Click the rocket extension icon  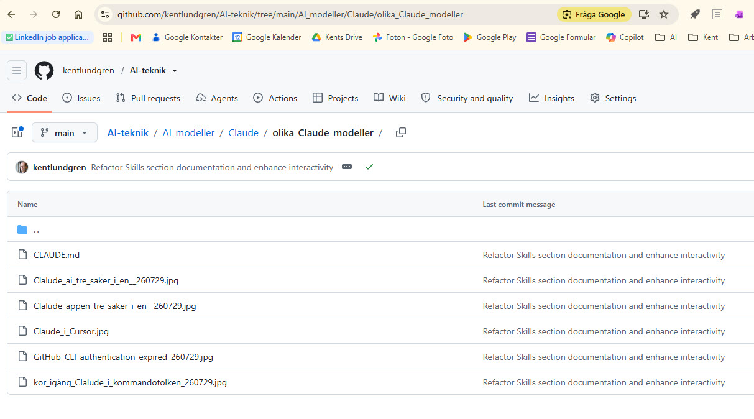(x=695, y=14)
